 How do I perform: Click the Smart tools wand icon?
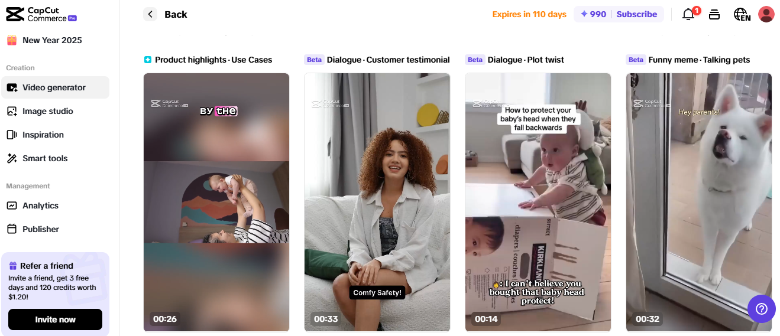point(12,158)
